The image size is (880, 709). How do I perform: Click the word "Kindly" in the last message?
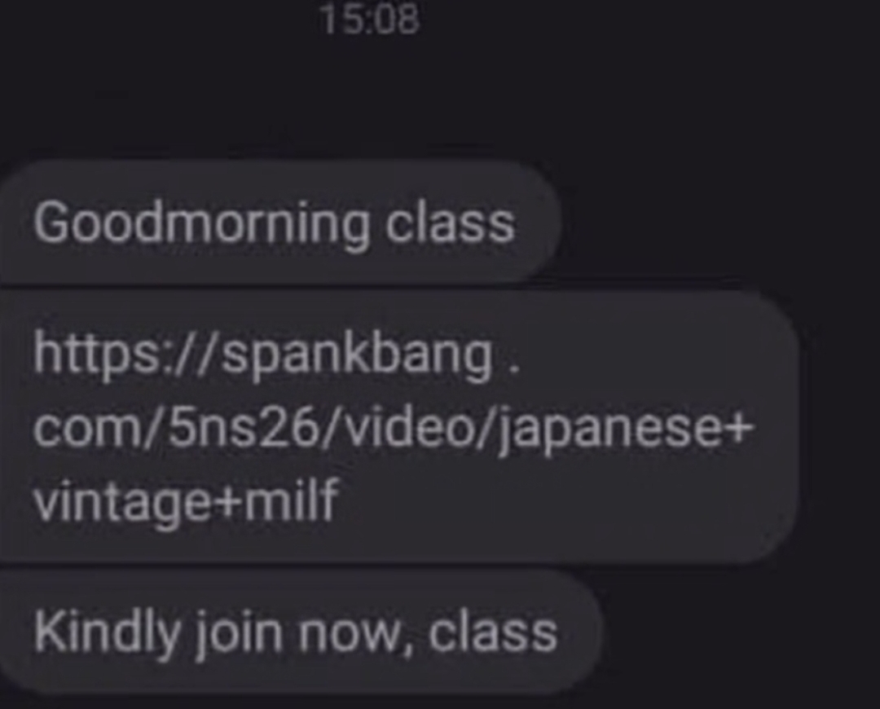point(107,634)
